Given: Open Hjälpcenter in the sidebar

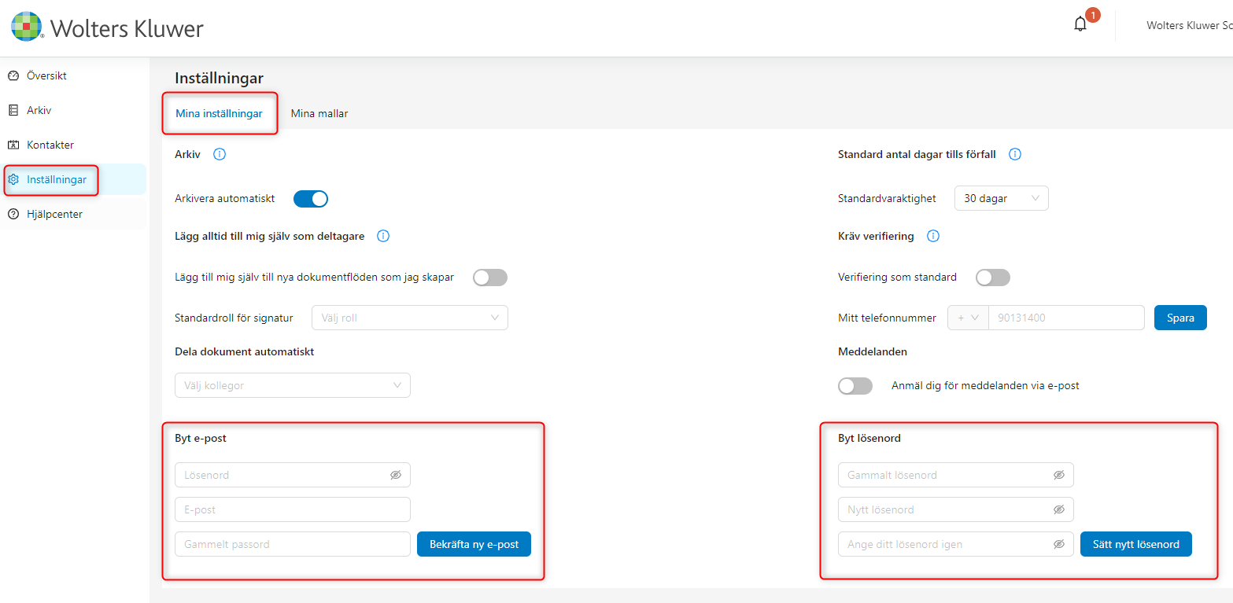Looking at the screenshot, I should point(73,215).
